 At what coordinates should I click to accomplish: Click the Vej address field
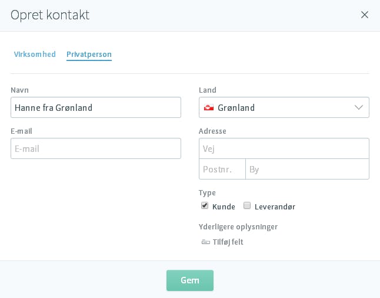(x=284, y=148)
